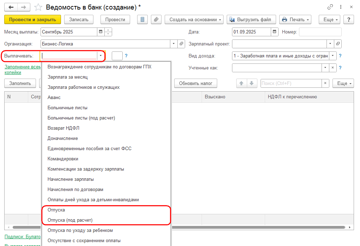Clear the Учтенные как field
360x246 pixels.
(x=333, y=68)
